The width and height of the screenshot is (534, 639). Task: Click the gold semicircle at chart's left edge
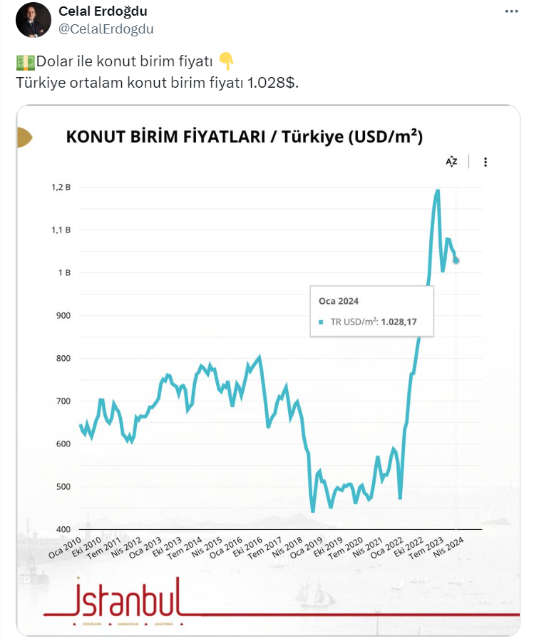tap(23, 138)
